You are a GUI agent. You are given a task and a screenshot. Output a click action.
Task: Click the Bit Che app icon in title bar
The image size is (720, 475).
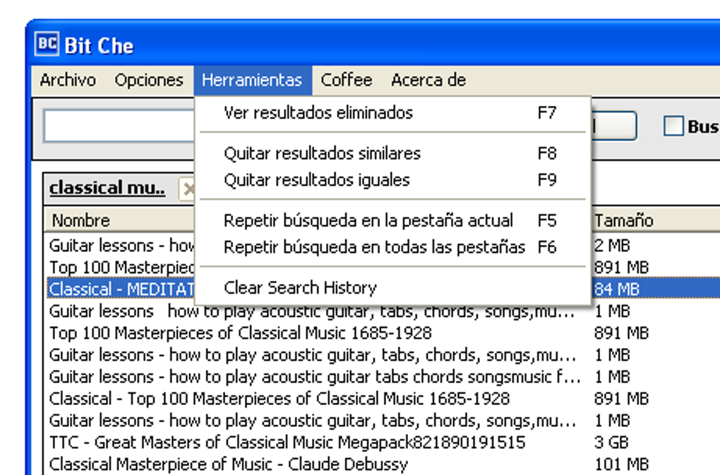click(47, 44)
